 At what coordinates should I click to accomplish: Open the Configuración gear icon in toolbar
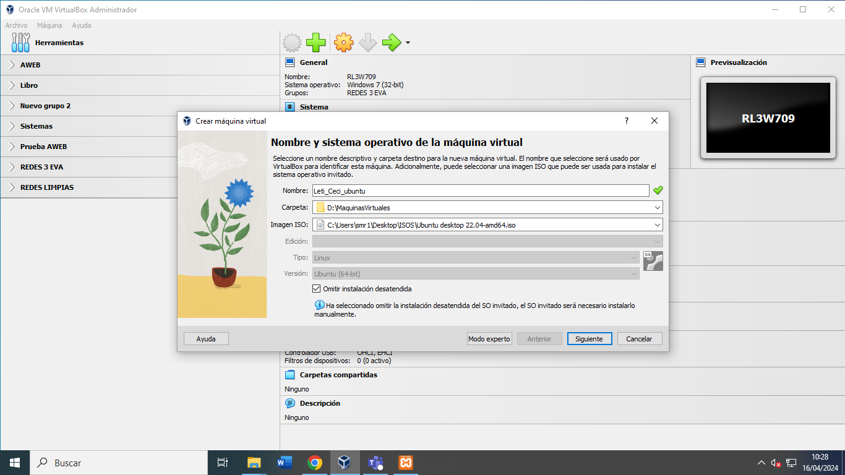pyautogui.click(x=343, y=43)
